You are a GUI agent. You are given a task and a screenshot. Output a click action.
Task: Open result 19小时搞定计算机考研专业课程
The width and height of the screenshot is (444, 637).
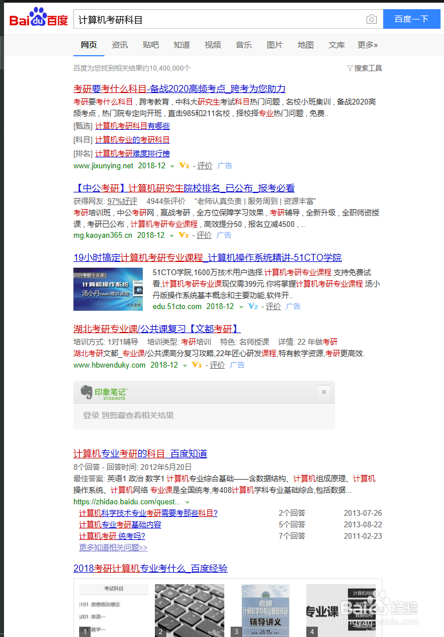click(x=208, y=257)
